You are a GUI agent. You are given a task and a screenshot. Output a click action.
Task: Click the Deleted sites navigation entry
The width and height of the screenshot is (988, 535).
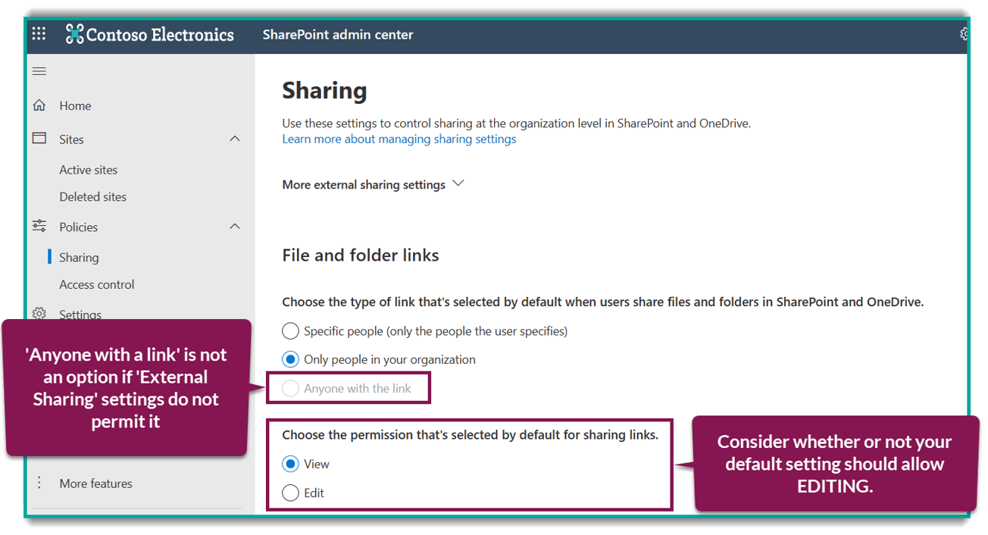click(x=92, y=196)
